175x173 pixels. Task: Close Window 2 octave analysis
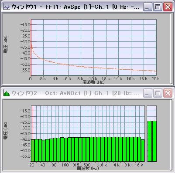[168, 93]
